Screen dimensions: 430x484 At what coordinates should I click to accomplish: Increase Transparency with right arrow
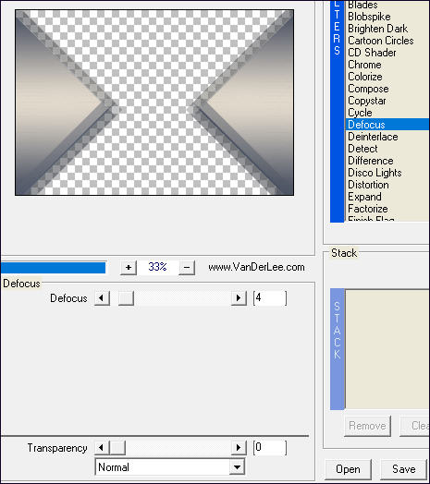239,448
